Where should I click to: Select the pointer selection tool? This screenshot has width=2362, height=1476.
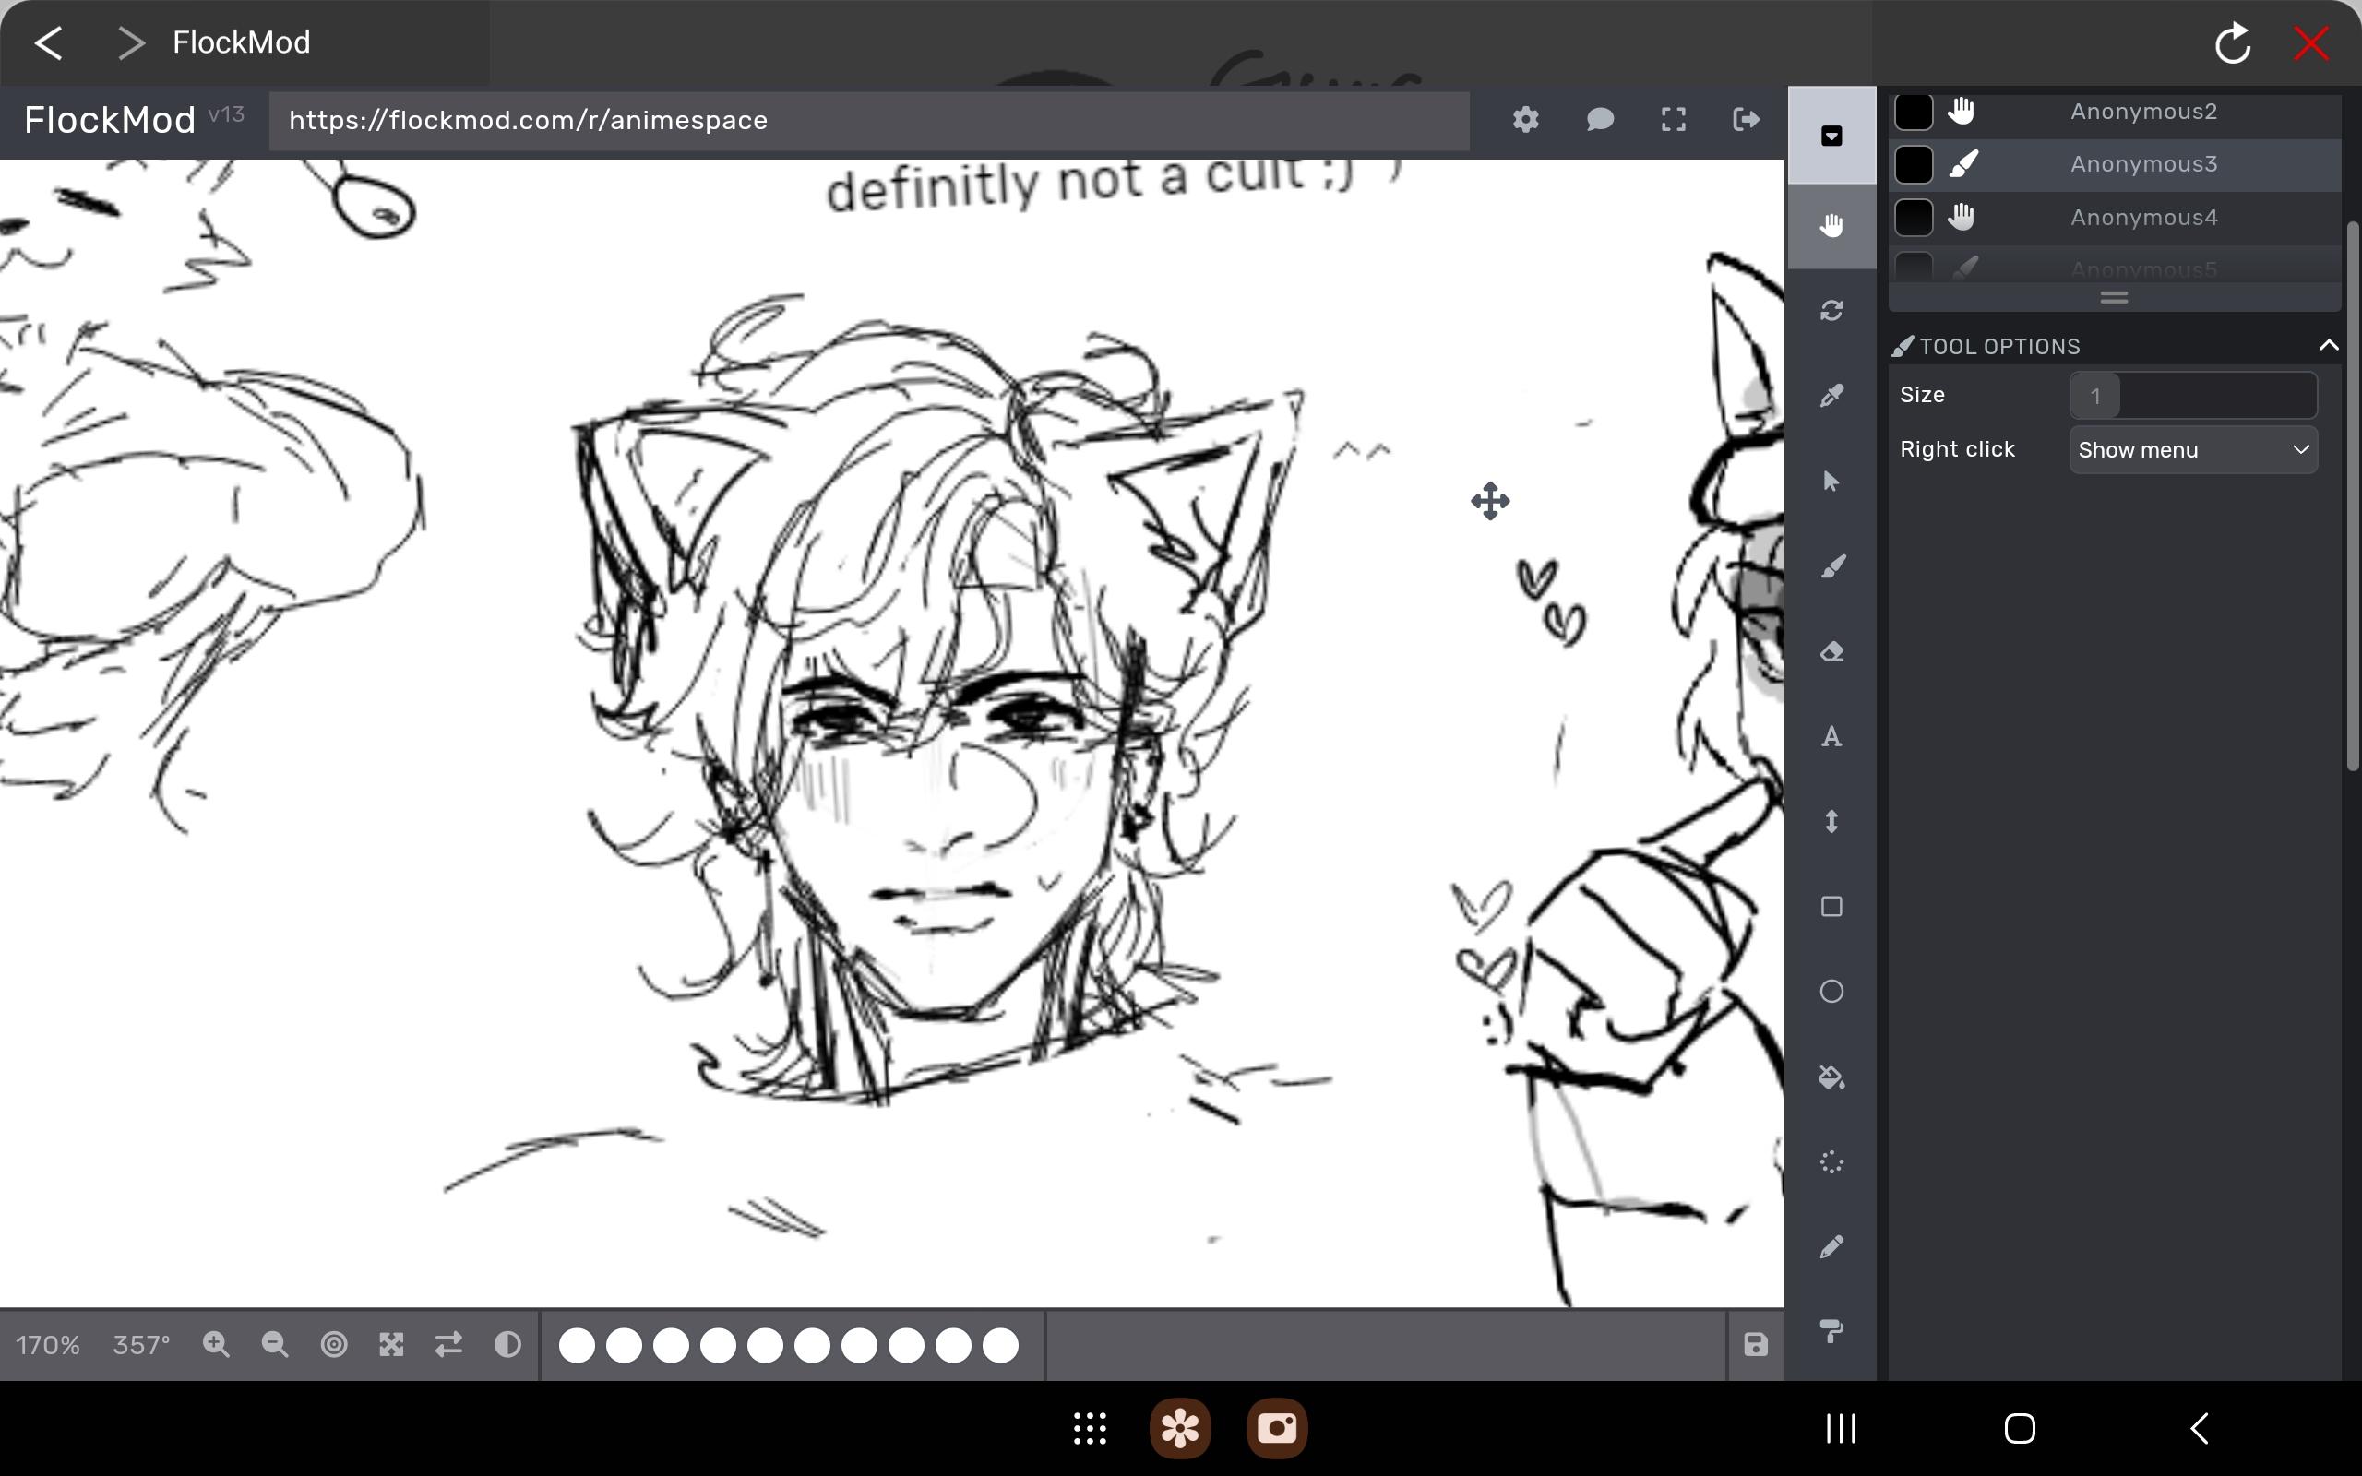point(1831,482)
